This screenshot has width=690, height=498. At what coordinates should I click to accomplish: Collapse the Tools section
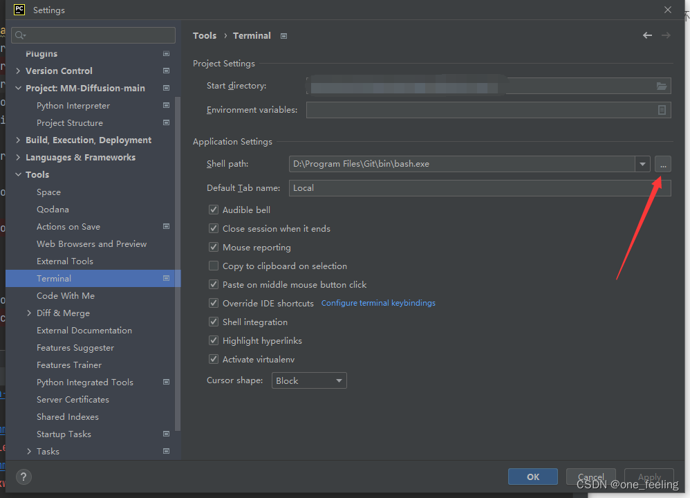(18, 174)
